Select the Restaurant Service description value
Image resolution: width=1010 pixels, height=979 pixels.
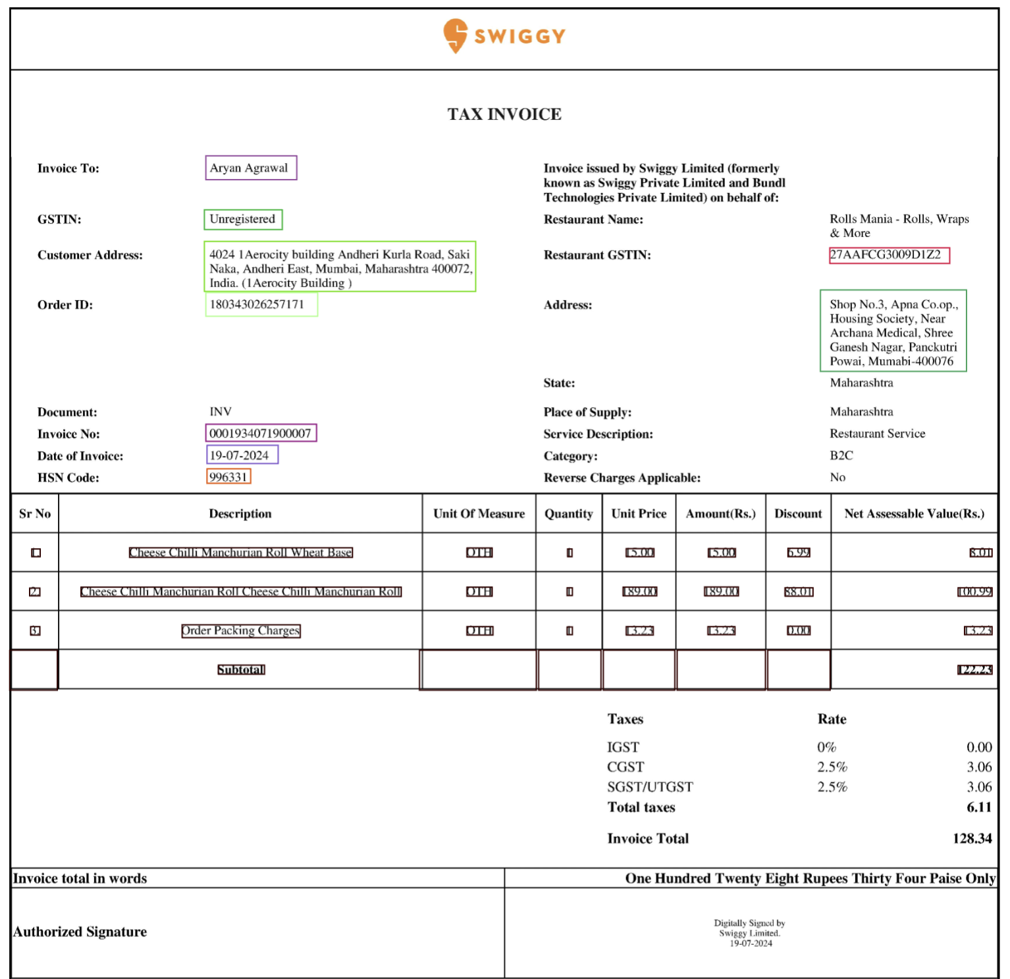pos(877,434)
